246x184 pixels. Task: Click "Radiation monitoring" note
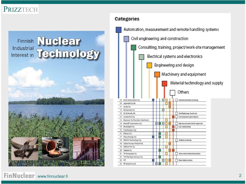pyautogui.click(x=185, y=140)
